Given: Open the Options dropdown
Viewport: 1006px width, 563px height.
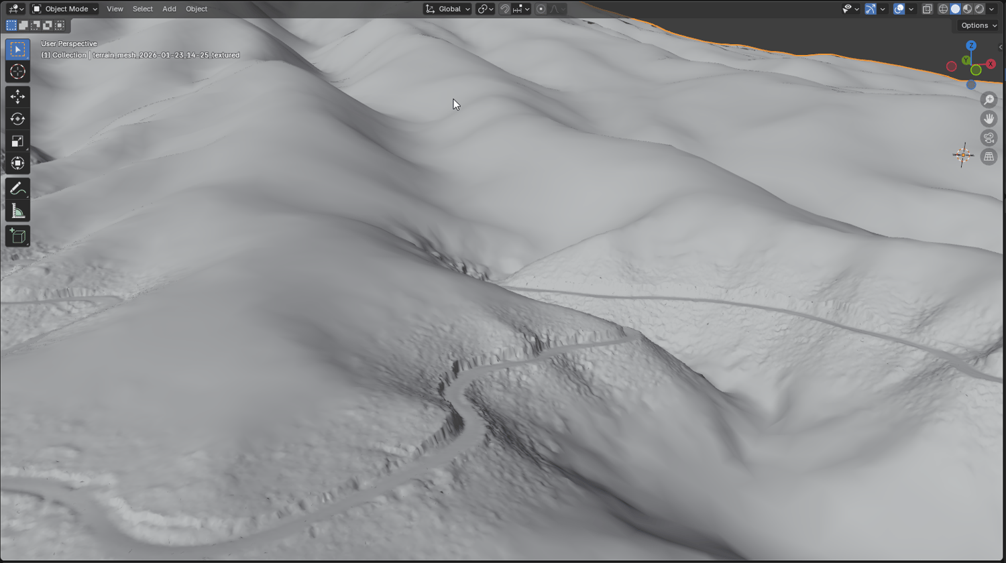Looking at the screenshot, I should coord(979,25).
